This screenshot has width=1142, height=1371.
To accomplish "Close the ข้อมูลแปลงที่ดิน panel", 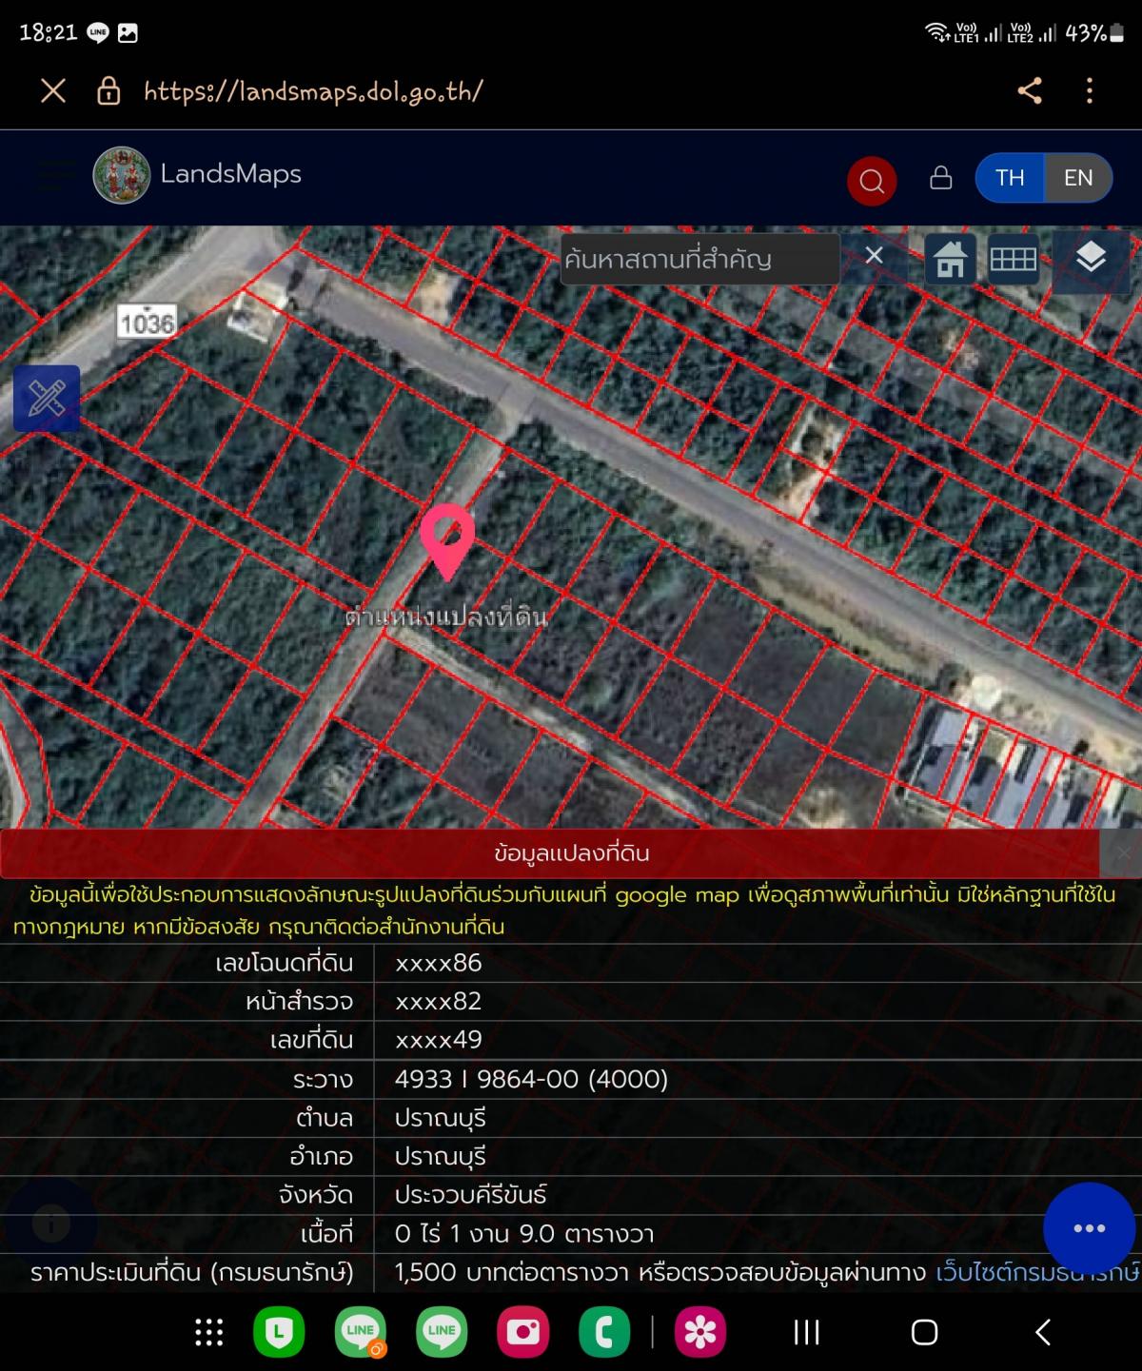I will [1122, 853].
